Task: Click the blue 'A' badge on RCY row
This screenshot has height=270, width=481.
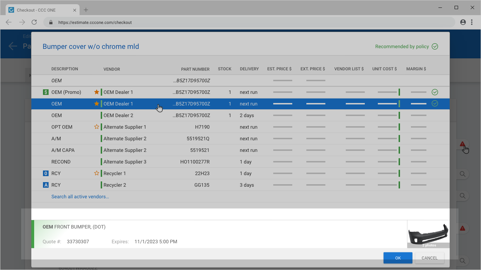Action: 45,185
